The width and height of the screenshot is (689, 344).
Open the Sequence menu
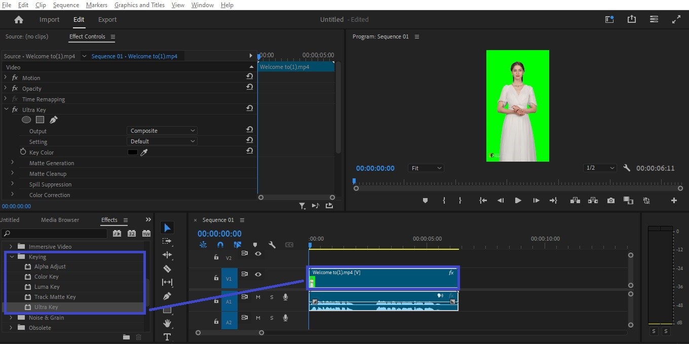coord(66,5)
